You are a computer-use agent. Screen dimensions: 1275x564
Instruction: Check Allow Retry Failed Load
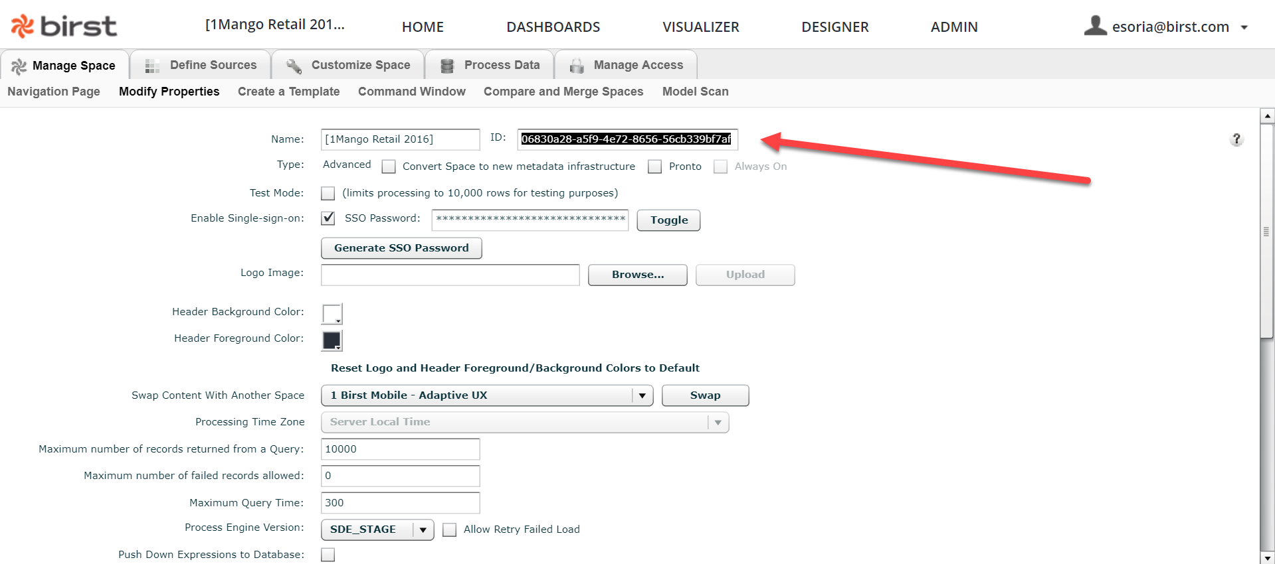(x=450, y=529)
